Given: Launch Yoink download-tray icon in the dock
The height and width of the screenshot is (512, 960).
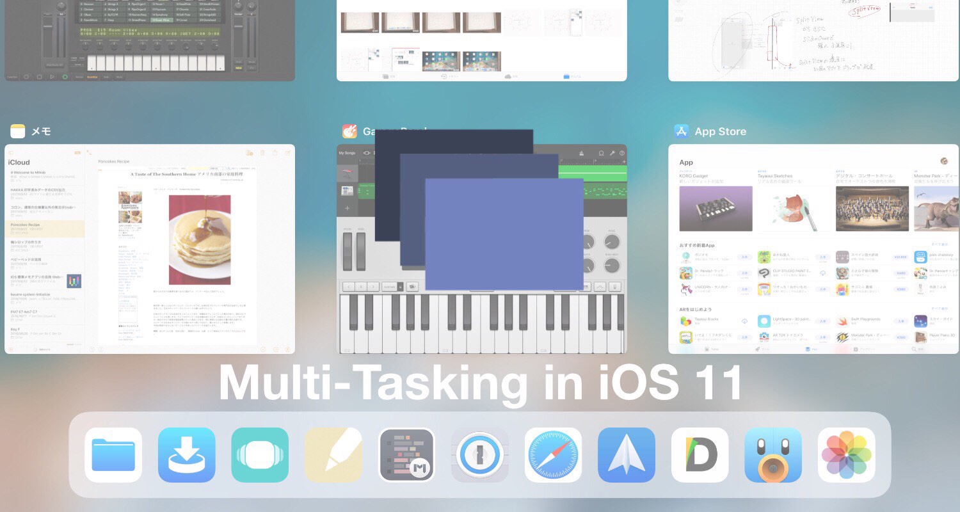Looking at the screenshot, I should pos(186,455).
